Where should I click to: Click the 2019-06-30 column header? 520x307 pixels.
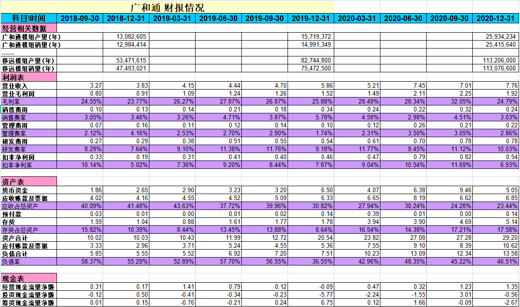coord(218,18)
